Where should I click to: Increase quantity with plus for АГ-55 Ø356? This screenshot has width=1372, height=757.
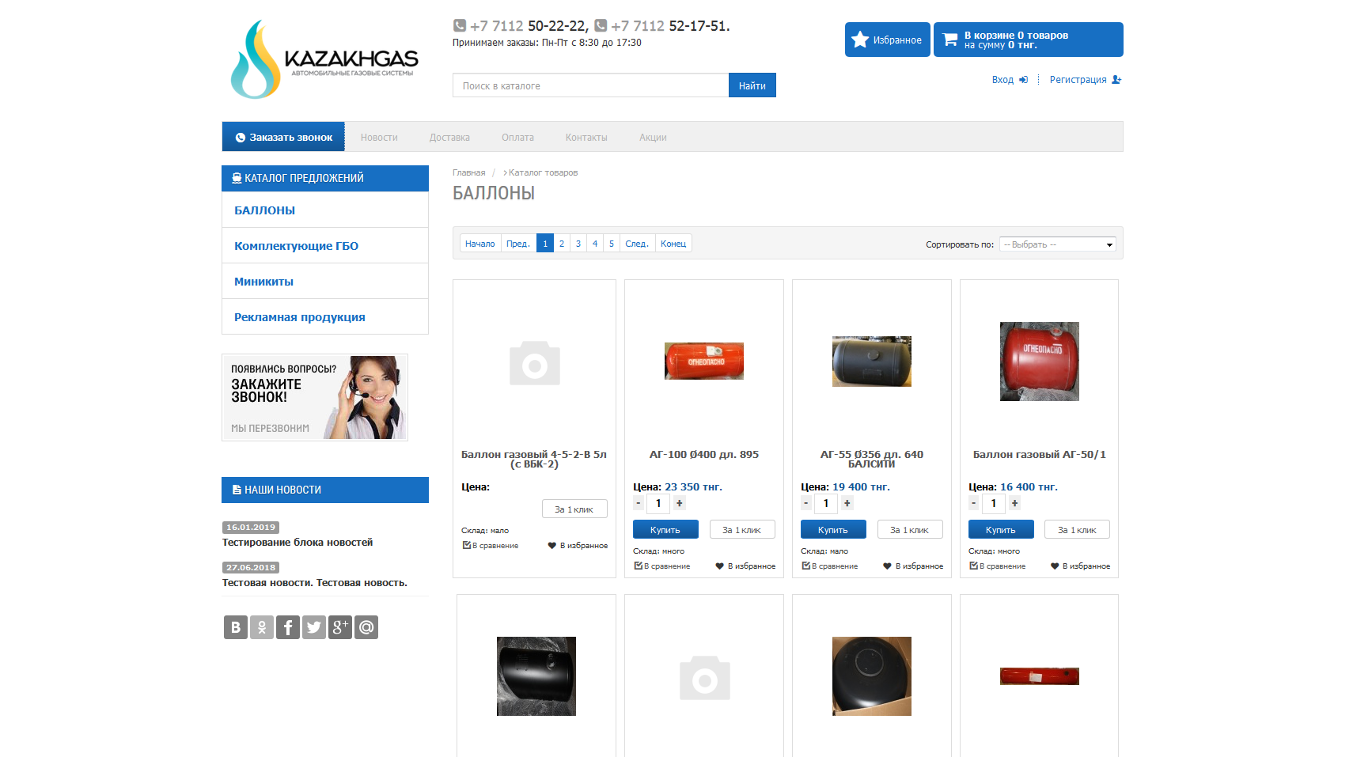tap(847, 503)
